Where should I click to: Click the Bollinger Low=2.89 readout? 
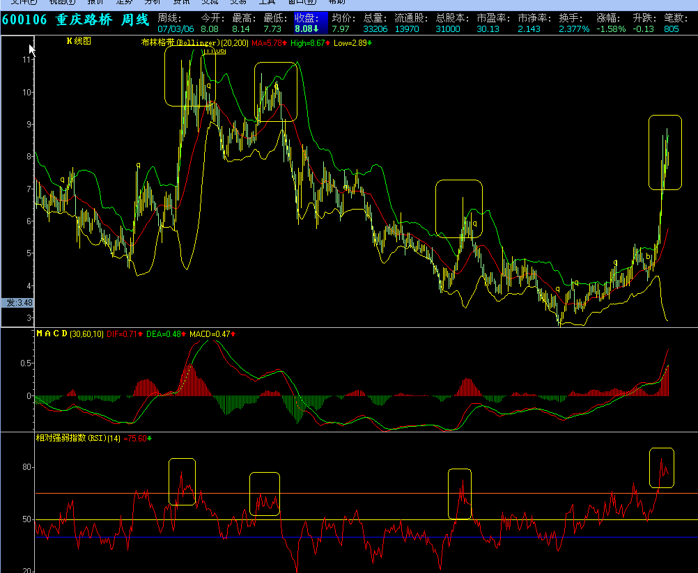[x=352, y=43]
